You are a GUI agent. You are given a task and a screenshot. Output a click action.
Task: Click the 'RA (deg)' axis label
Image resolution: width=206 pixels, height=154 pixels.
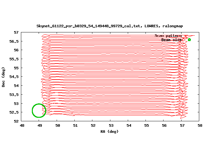click(x=109, y=131)
